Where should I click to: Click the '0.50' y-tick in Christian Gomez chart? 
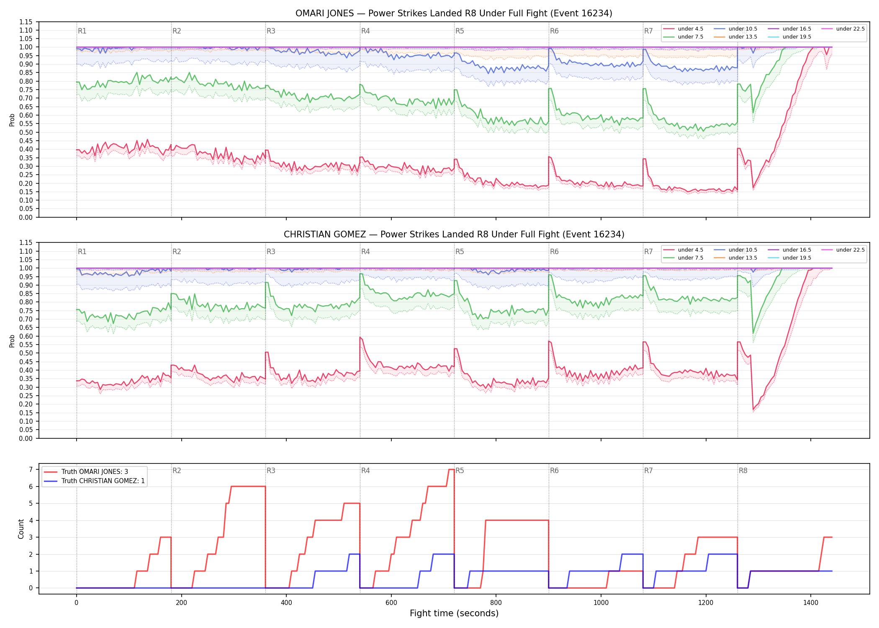[26, 353]
